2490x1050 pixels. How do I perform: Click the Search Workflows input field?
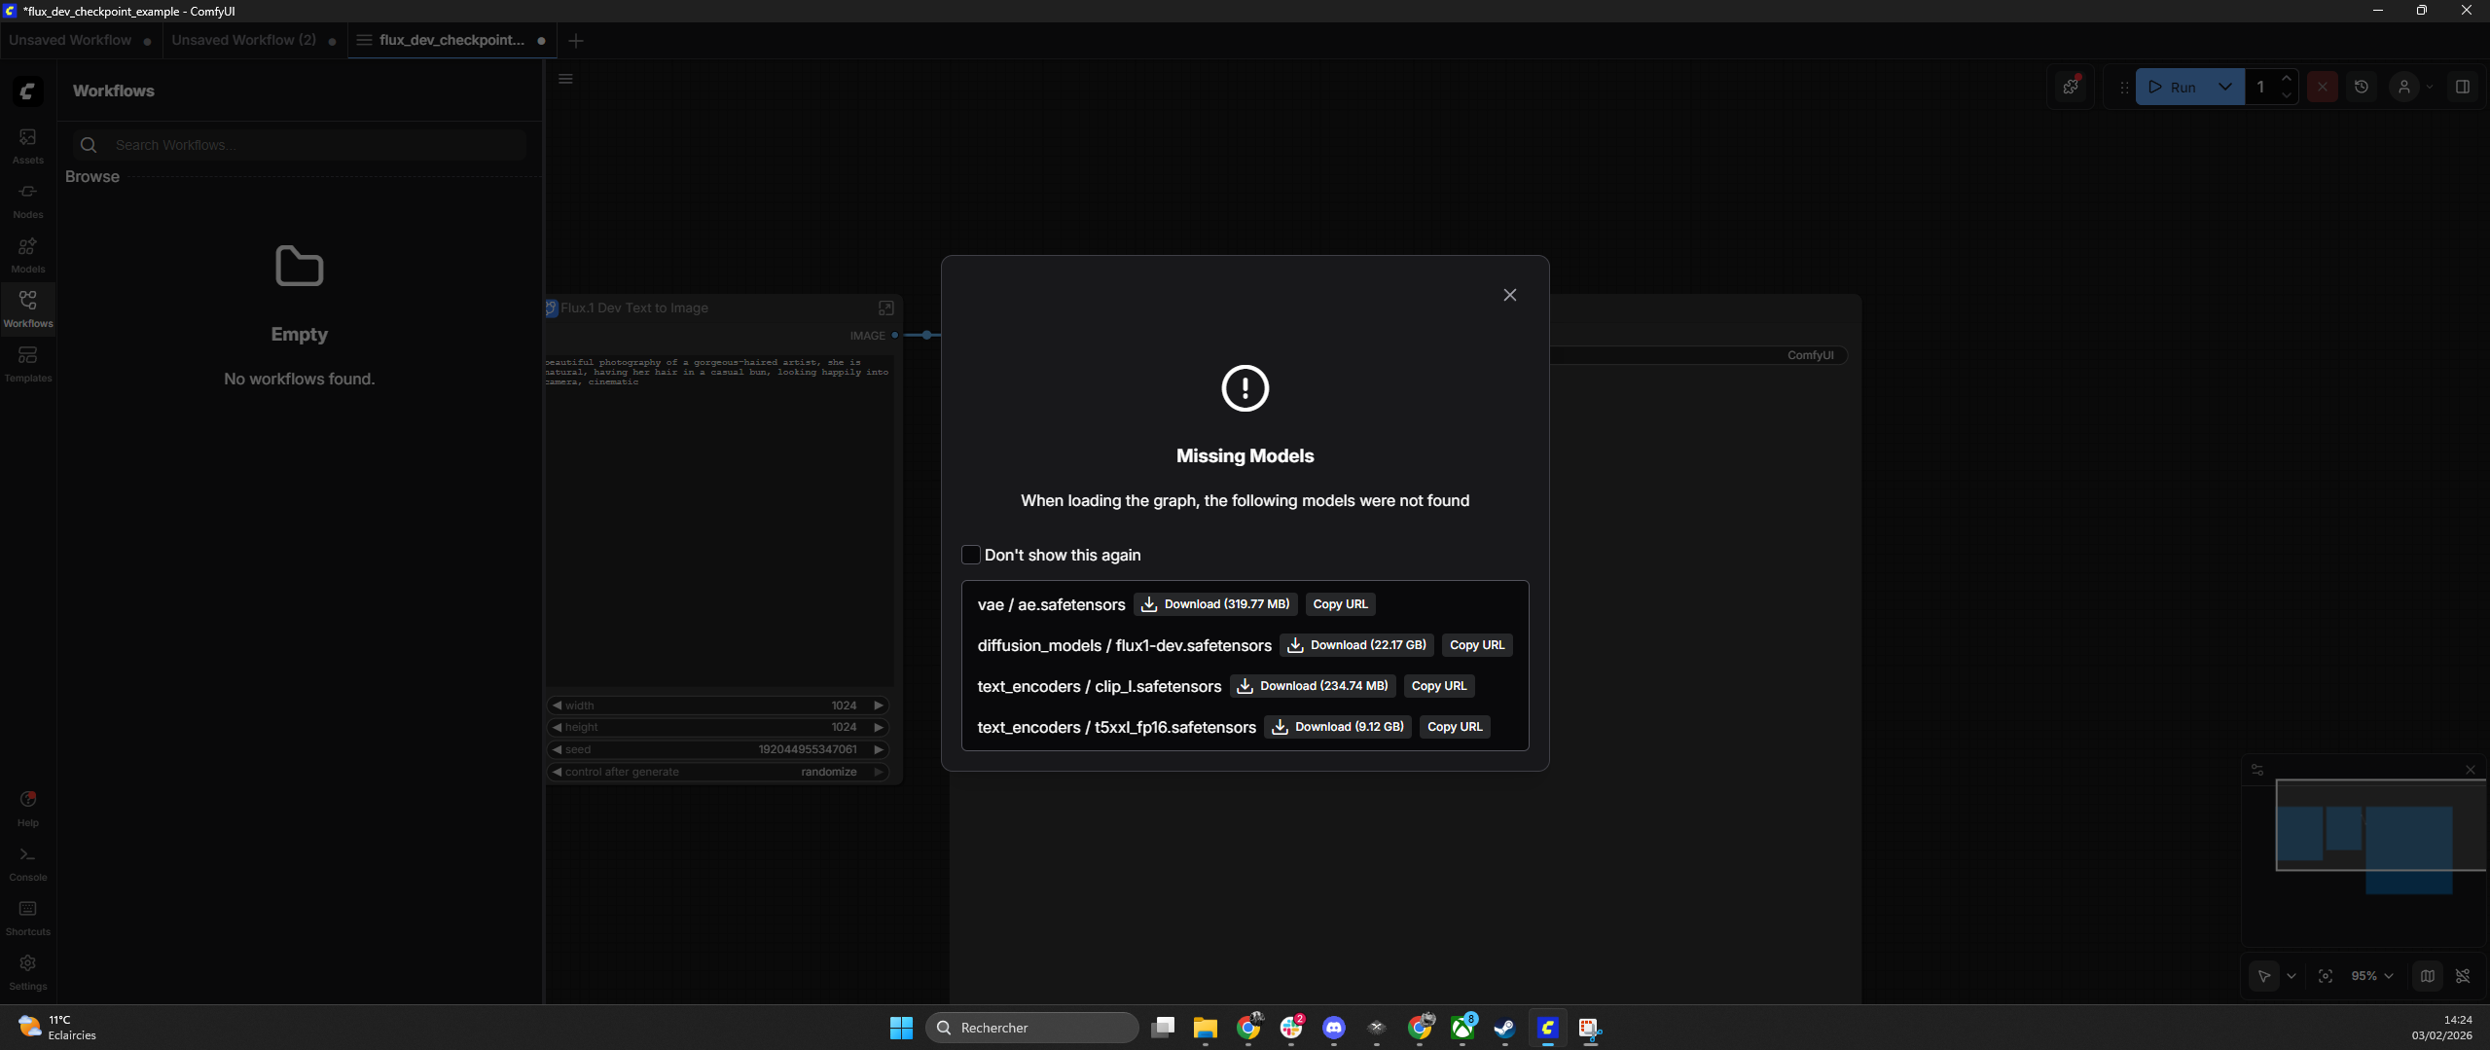click(311, 145)
